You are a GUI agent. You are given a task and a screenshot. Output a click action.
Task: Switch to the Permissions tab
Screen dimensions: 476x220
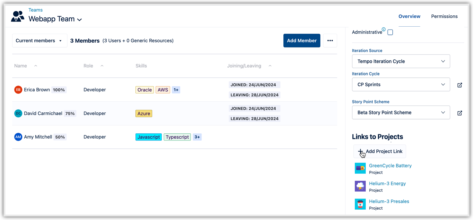(444, 16)
